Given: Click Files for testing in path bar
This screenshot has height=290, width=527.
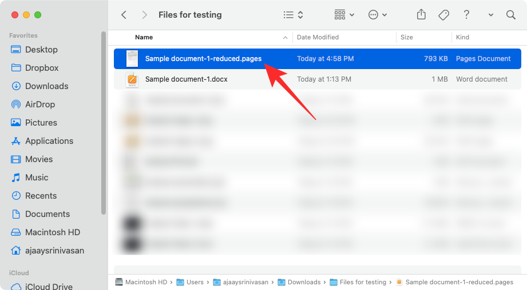Looking at the screenshot, I should click(x=358, y=282).
